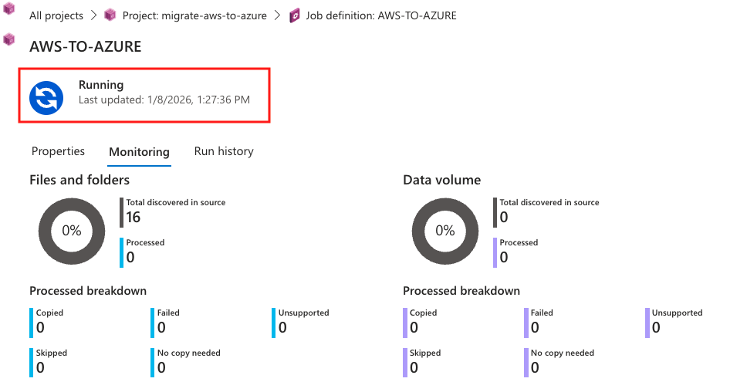Click Job definition: AWS-TO-AZURE breadcrumb
Screen dimensions: 747x392
[381, 15]
